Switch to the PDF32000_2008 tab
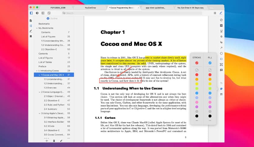The image size is (254, 147). click(x=58, y=8)
